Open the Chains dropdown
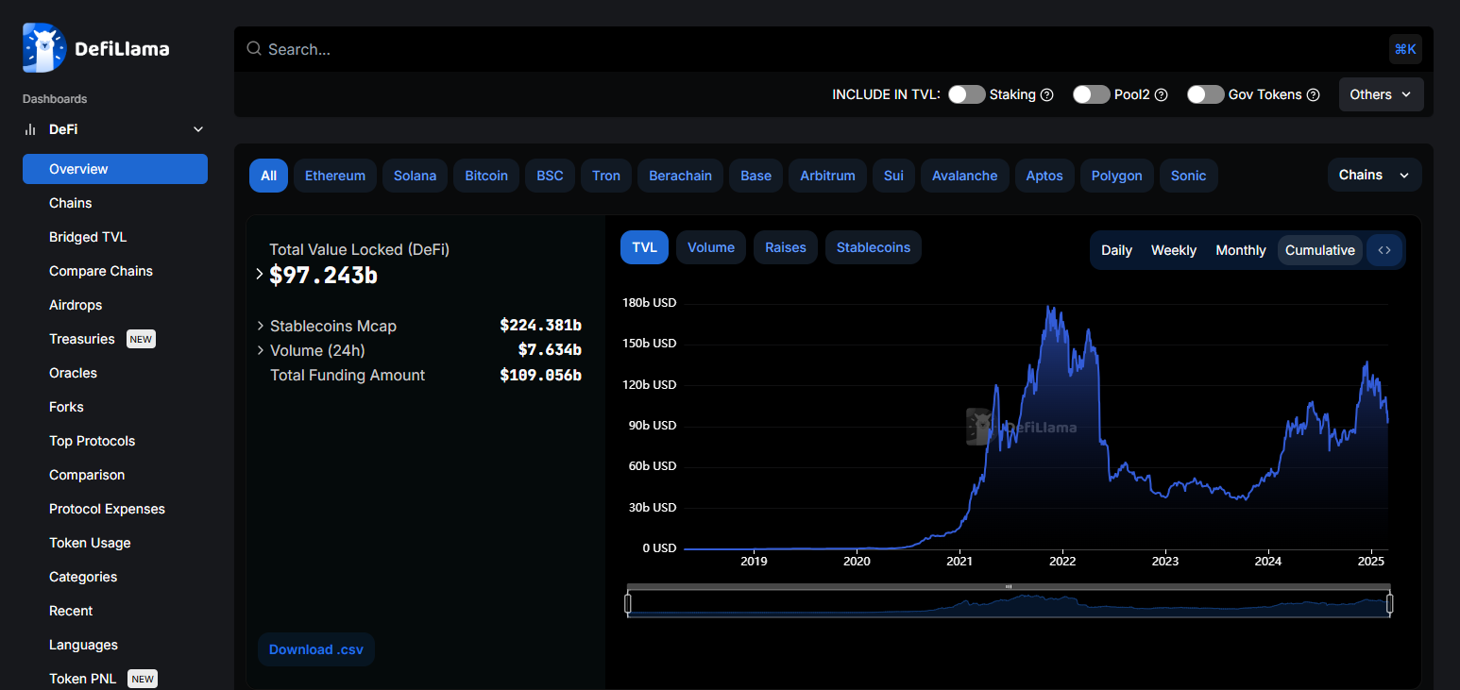Viewport: 1460px width, 690px height. pyautogui.click(x=1374, y=175)
